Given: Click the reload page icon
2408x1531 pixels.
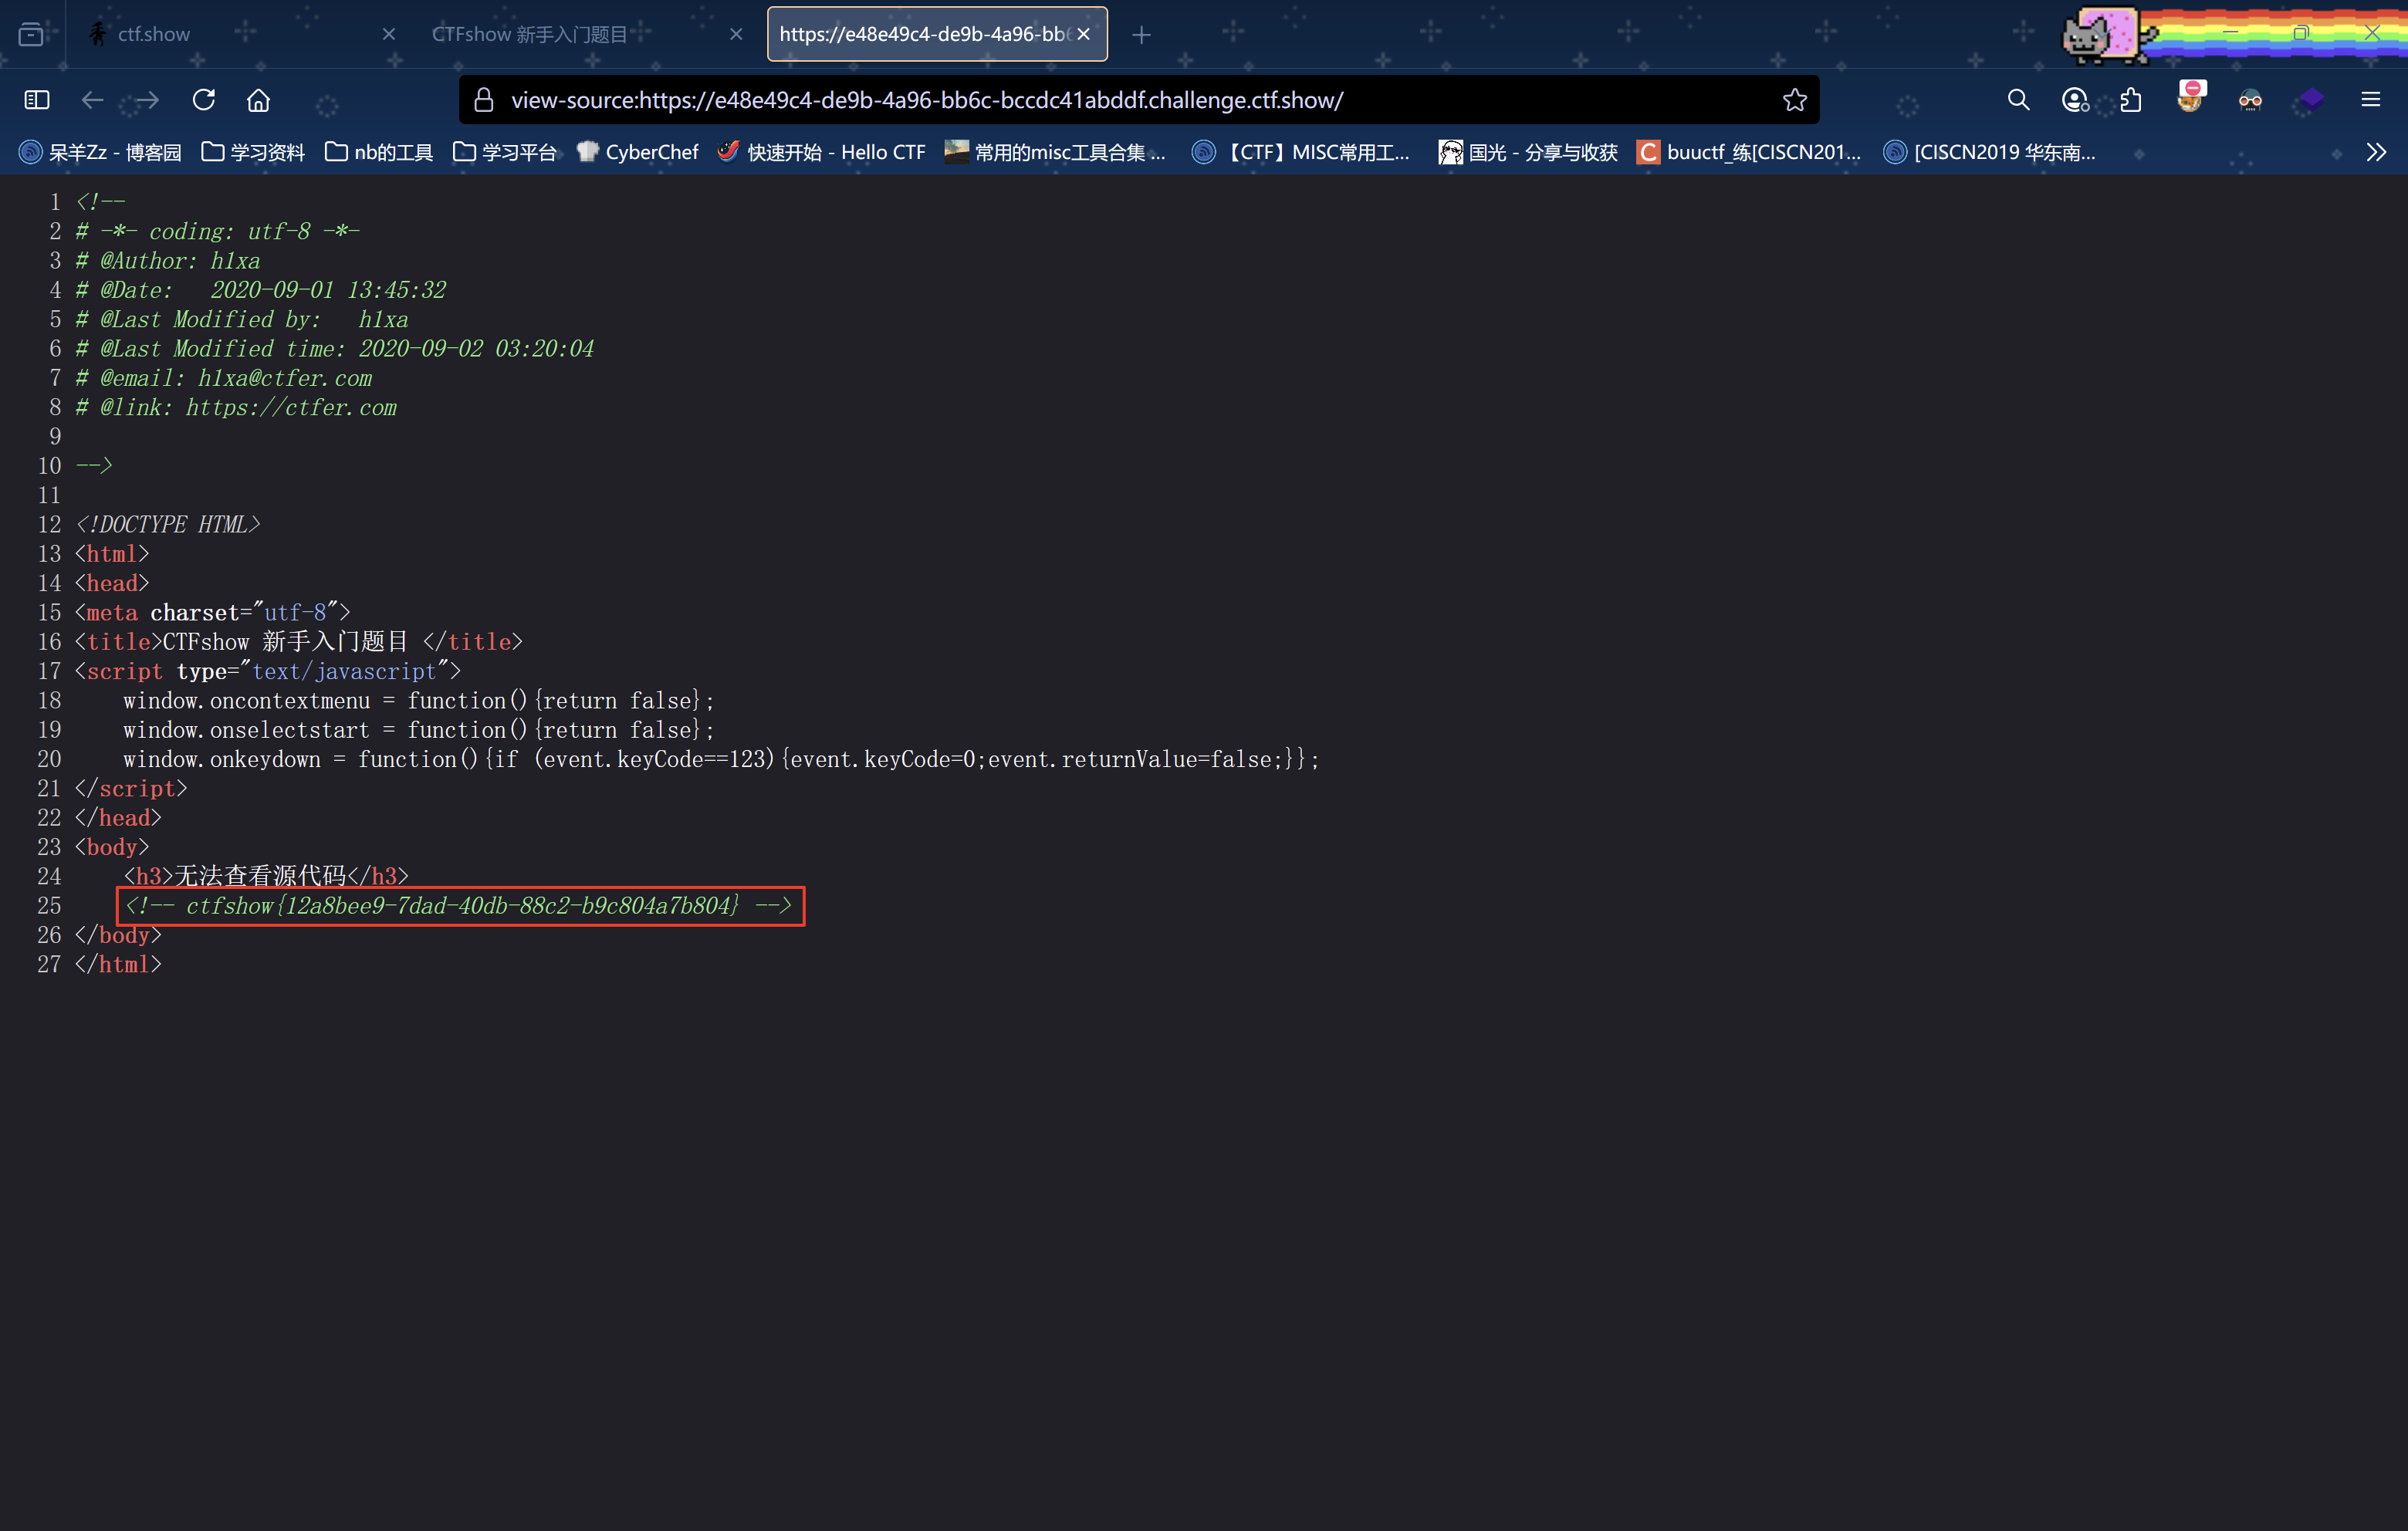Looking at the screenshot, I should [x=204, y=100].
